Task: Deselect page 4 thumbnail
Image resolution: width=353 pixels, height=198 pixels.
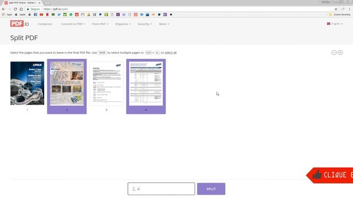Action: coord(146,86)
